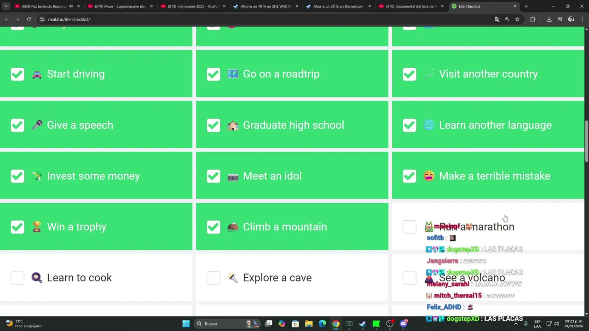Screen dimensions: 589x331
Task: Uncheck Make a terrible mistake checkbox
Action: 410,176
